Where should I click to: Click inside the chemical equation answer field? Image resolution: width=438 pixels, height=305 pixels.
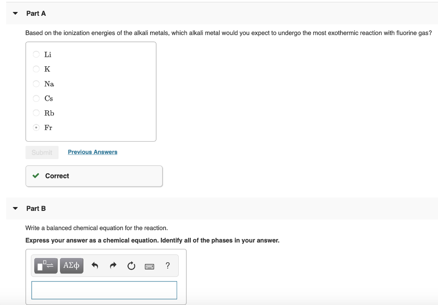(x=104, y=290)
